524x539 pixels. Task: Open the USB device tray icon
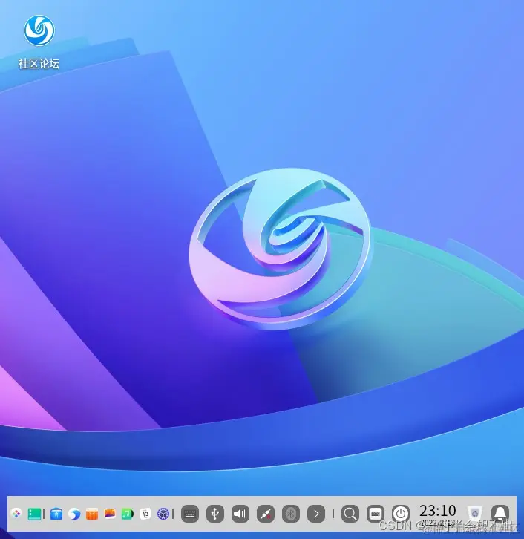215,514
